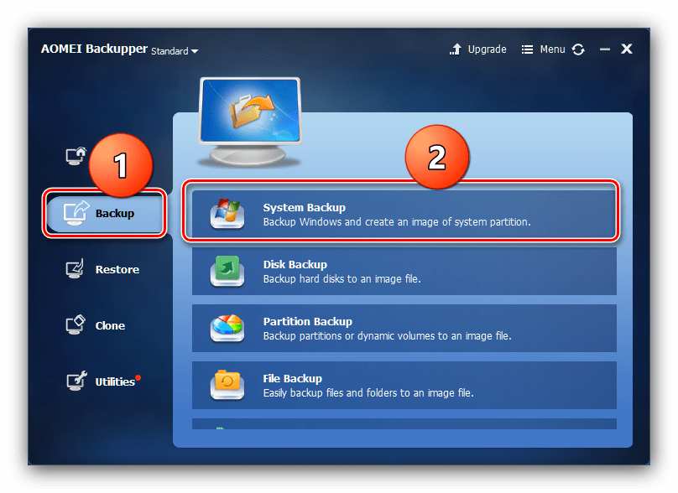Select Disk Backup option
Image resolution: width=678 pixels, height=493 pixels.
click(401, 271)
